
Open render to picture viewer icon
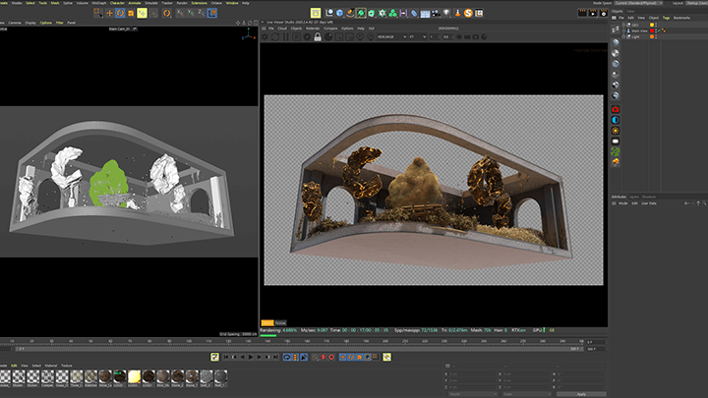tap(593, 13)
